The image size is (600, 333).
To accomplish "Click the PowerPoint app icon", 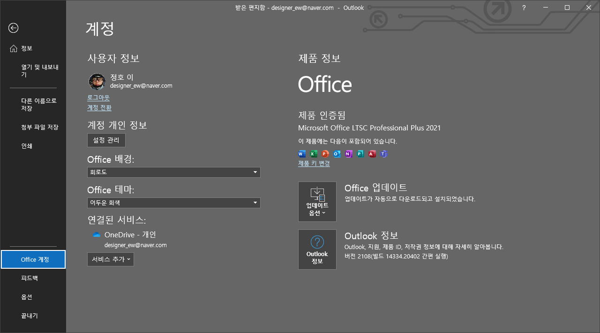I will click(x=325, y=154).
